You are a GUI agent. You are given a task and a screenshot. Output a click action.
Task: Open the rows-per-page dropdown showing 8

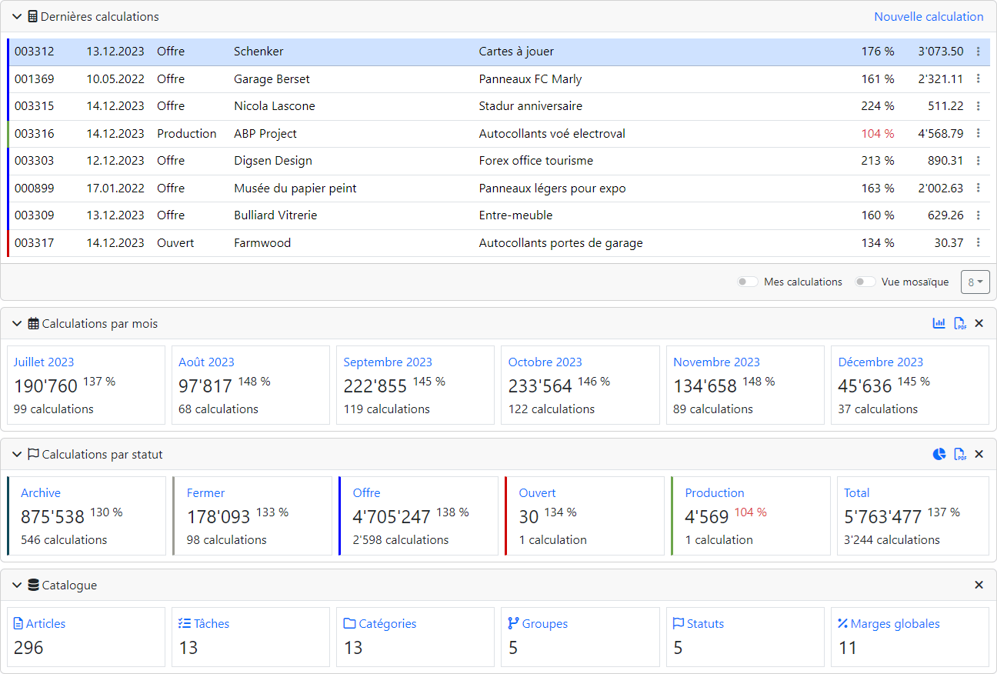975,282
